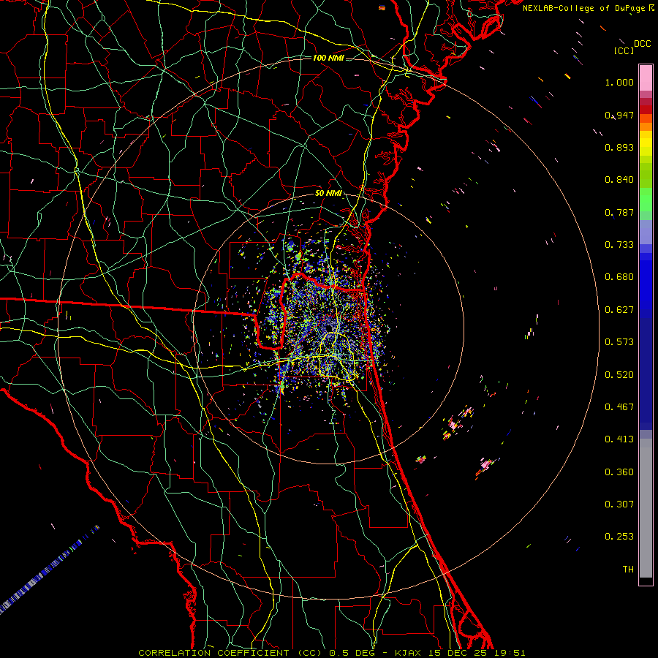Click the 0.413 color scale value
Viewport: 658px width, 658px height.
(x=619, y=439)
